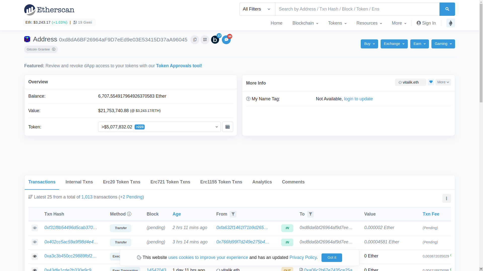Switch to Internal Txns tab
The image size is (483, 271).
(x=79, y=182)
